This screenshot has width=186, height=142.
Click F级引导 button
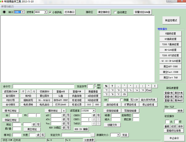pyautogui.click(x=10, y=100)
